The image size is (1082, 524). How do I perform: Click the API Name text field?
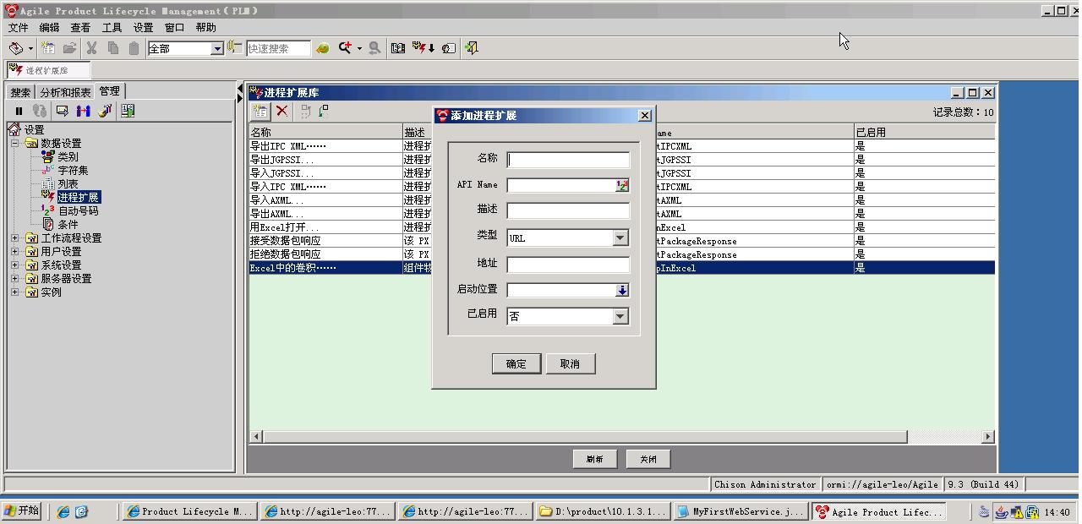pyautogui.click(x=560, y=185)
